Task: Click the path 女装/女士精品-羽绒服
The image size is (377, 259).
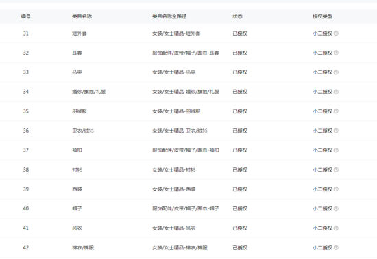Action: pyautogui.click(x=176, y=111)
